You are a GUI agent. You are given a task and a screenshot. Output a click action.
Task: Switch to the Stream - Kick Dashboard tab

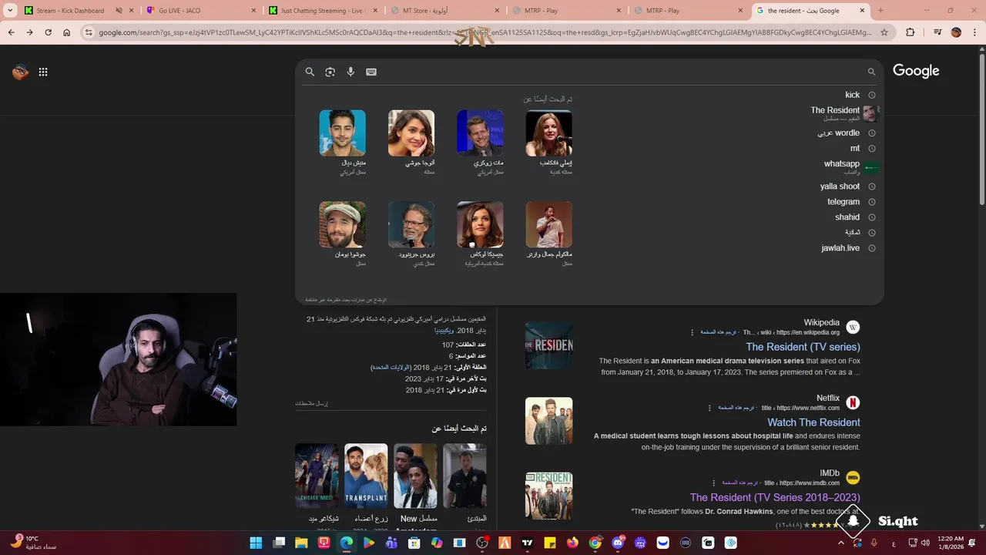(79, 11)
